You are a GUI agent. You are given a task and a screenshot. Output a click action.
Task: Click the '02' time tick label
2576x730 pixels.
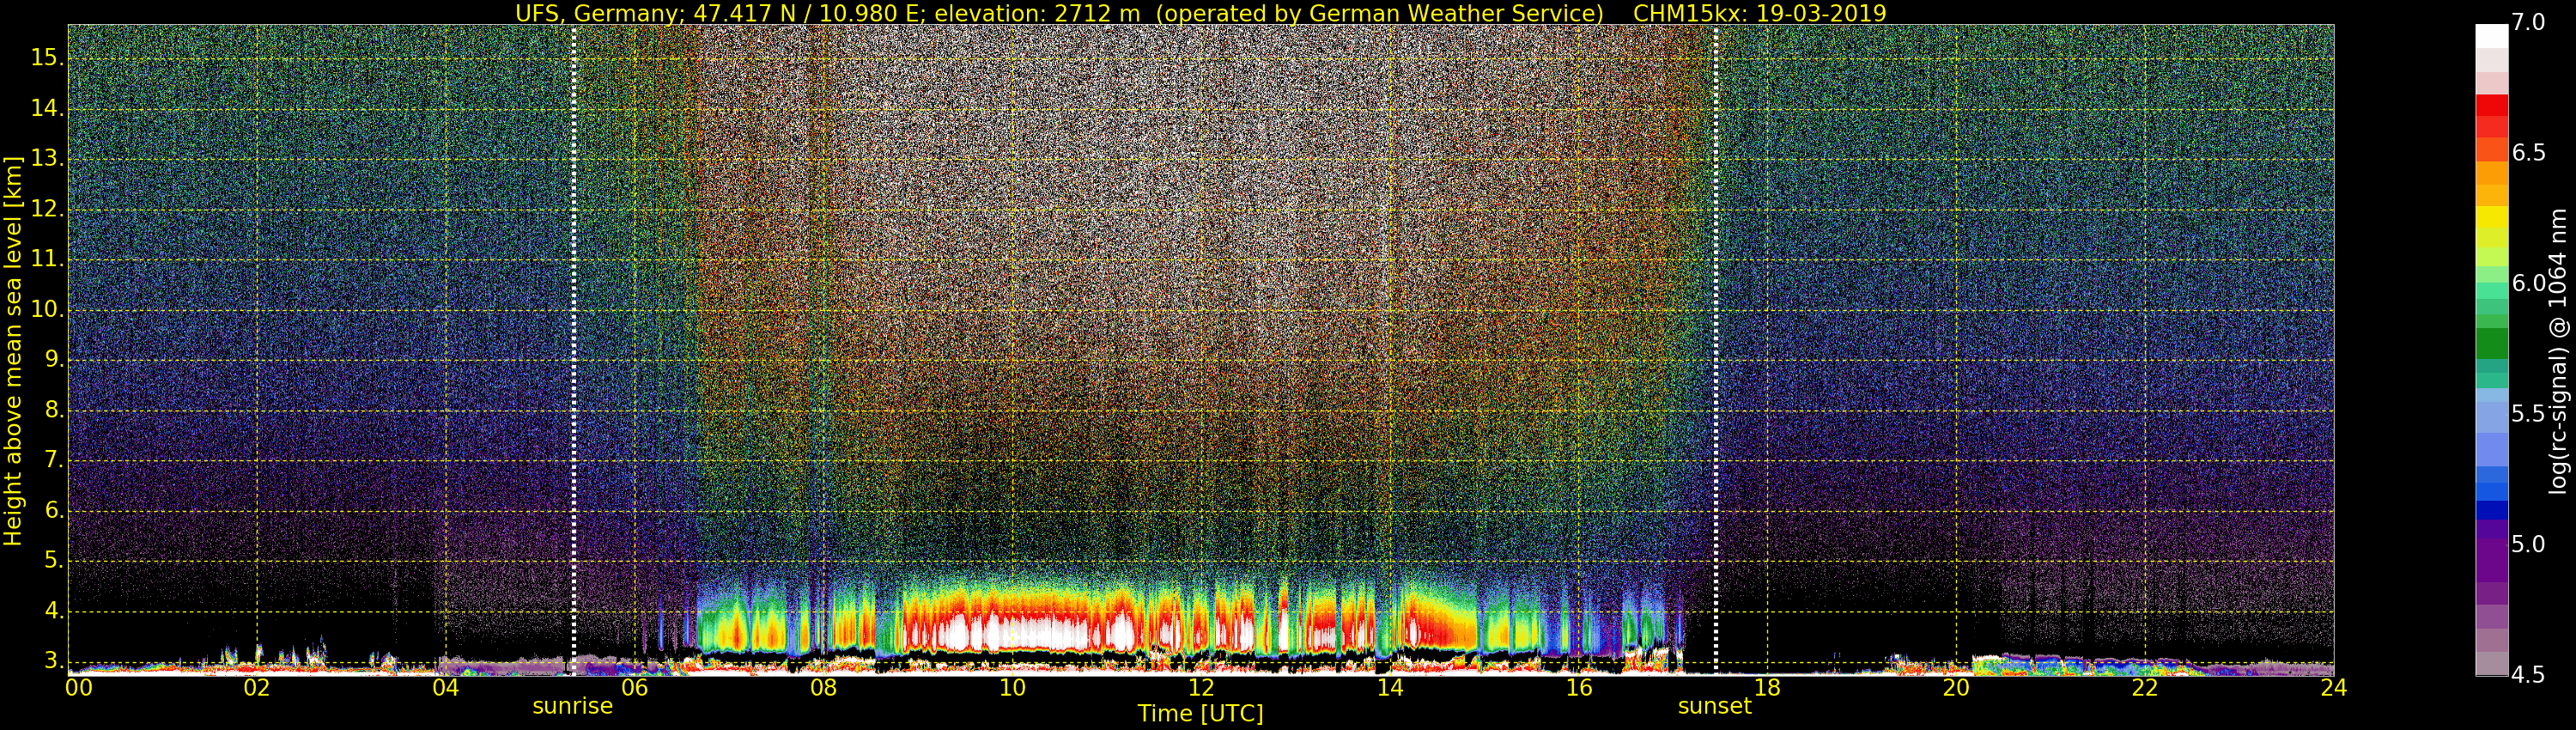click(x=257, y=688)
